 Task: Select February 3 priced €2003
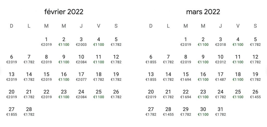coord(81,42)
